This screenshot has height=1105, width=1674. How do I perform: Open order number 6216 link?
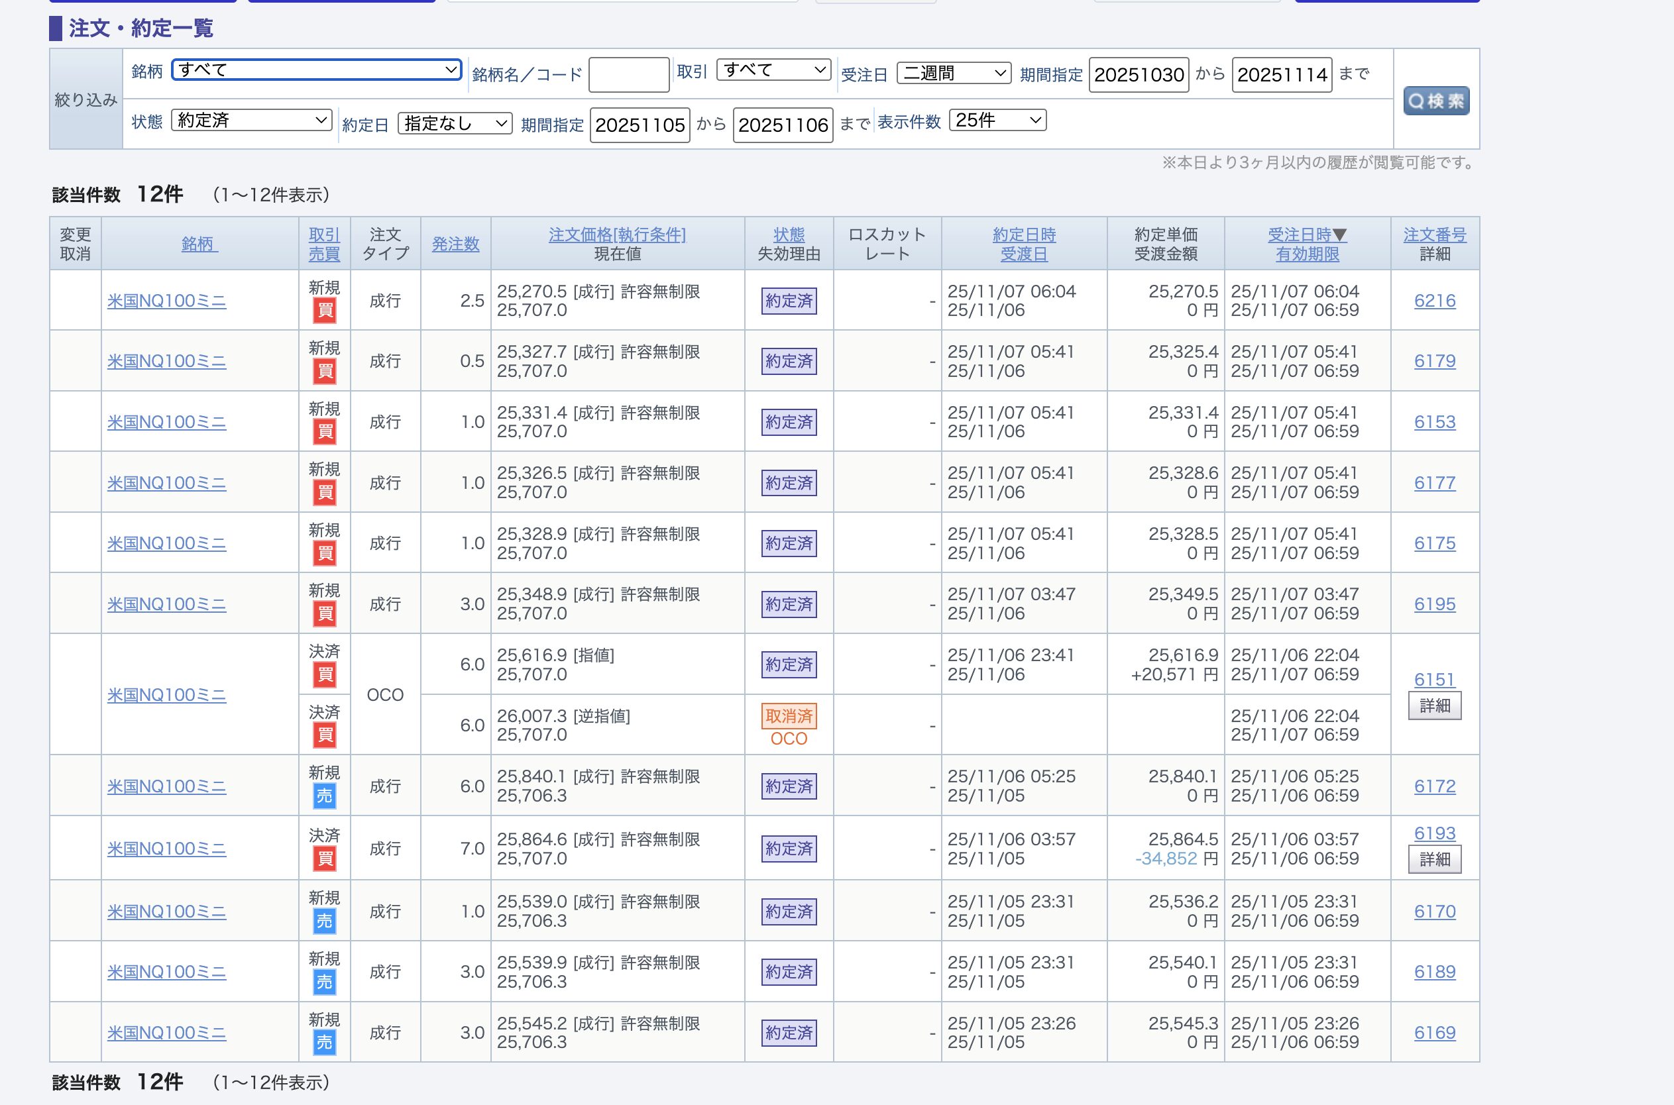click(x=1433, y=301)
